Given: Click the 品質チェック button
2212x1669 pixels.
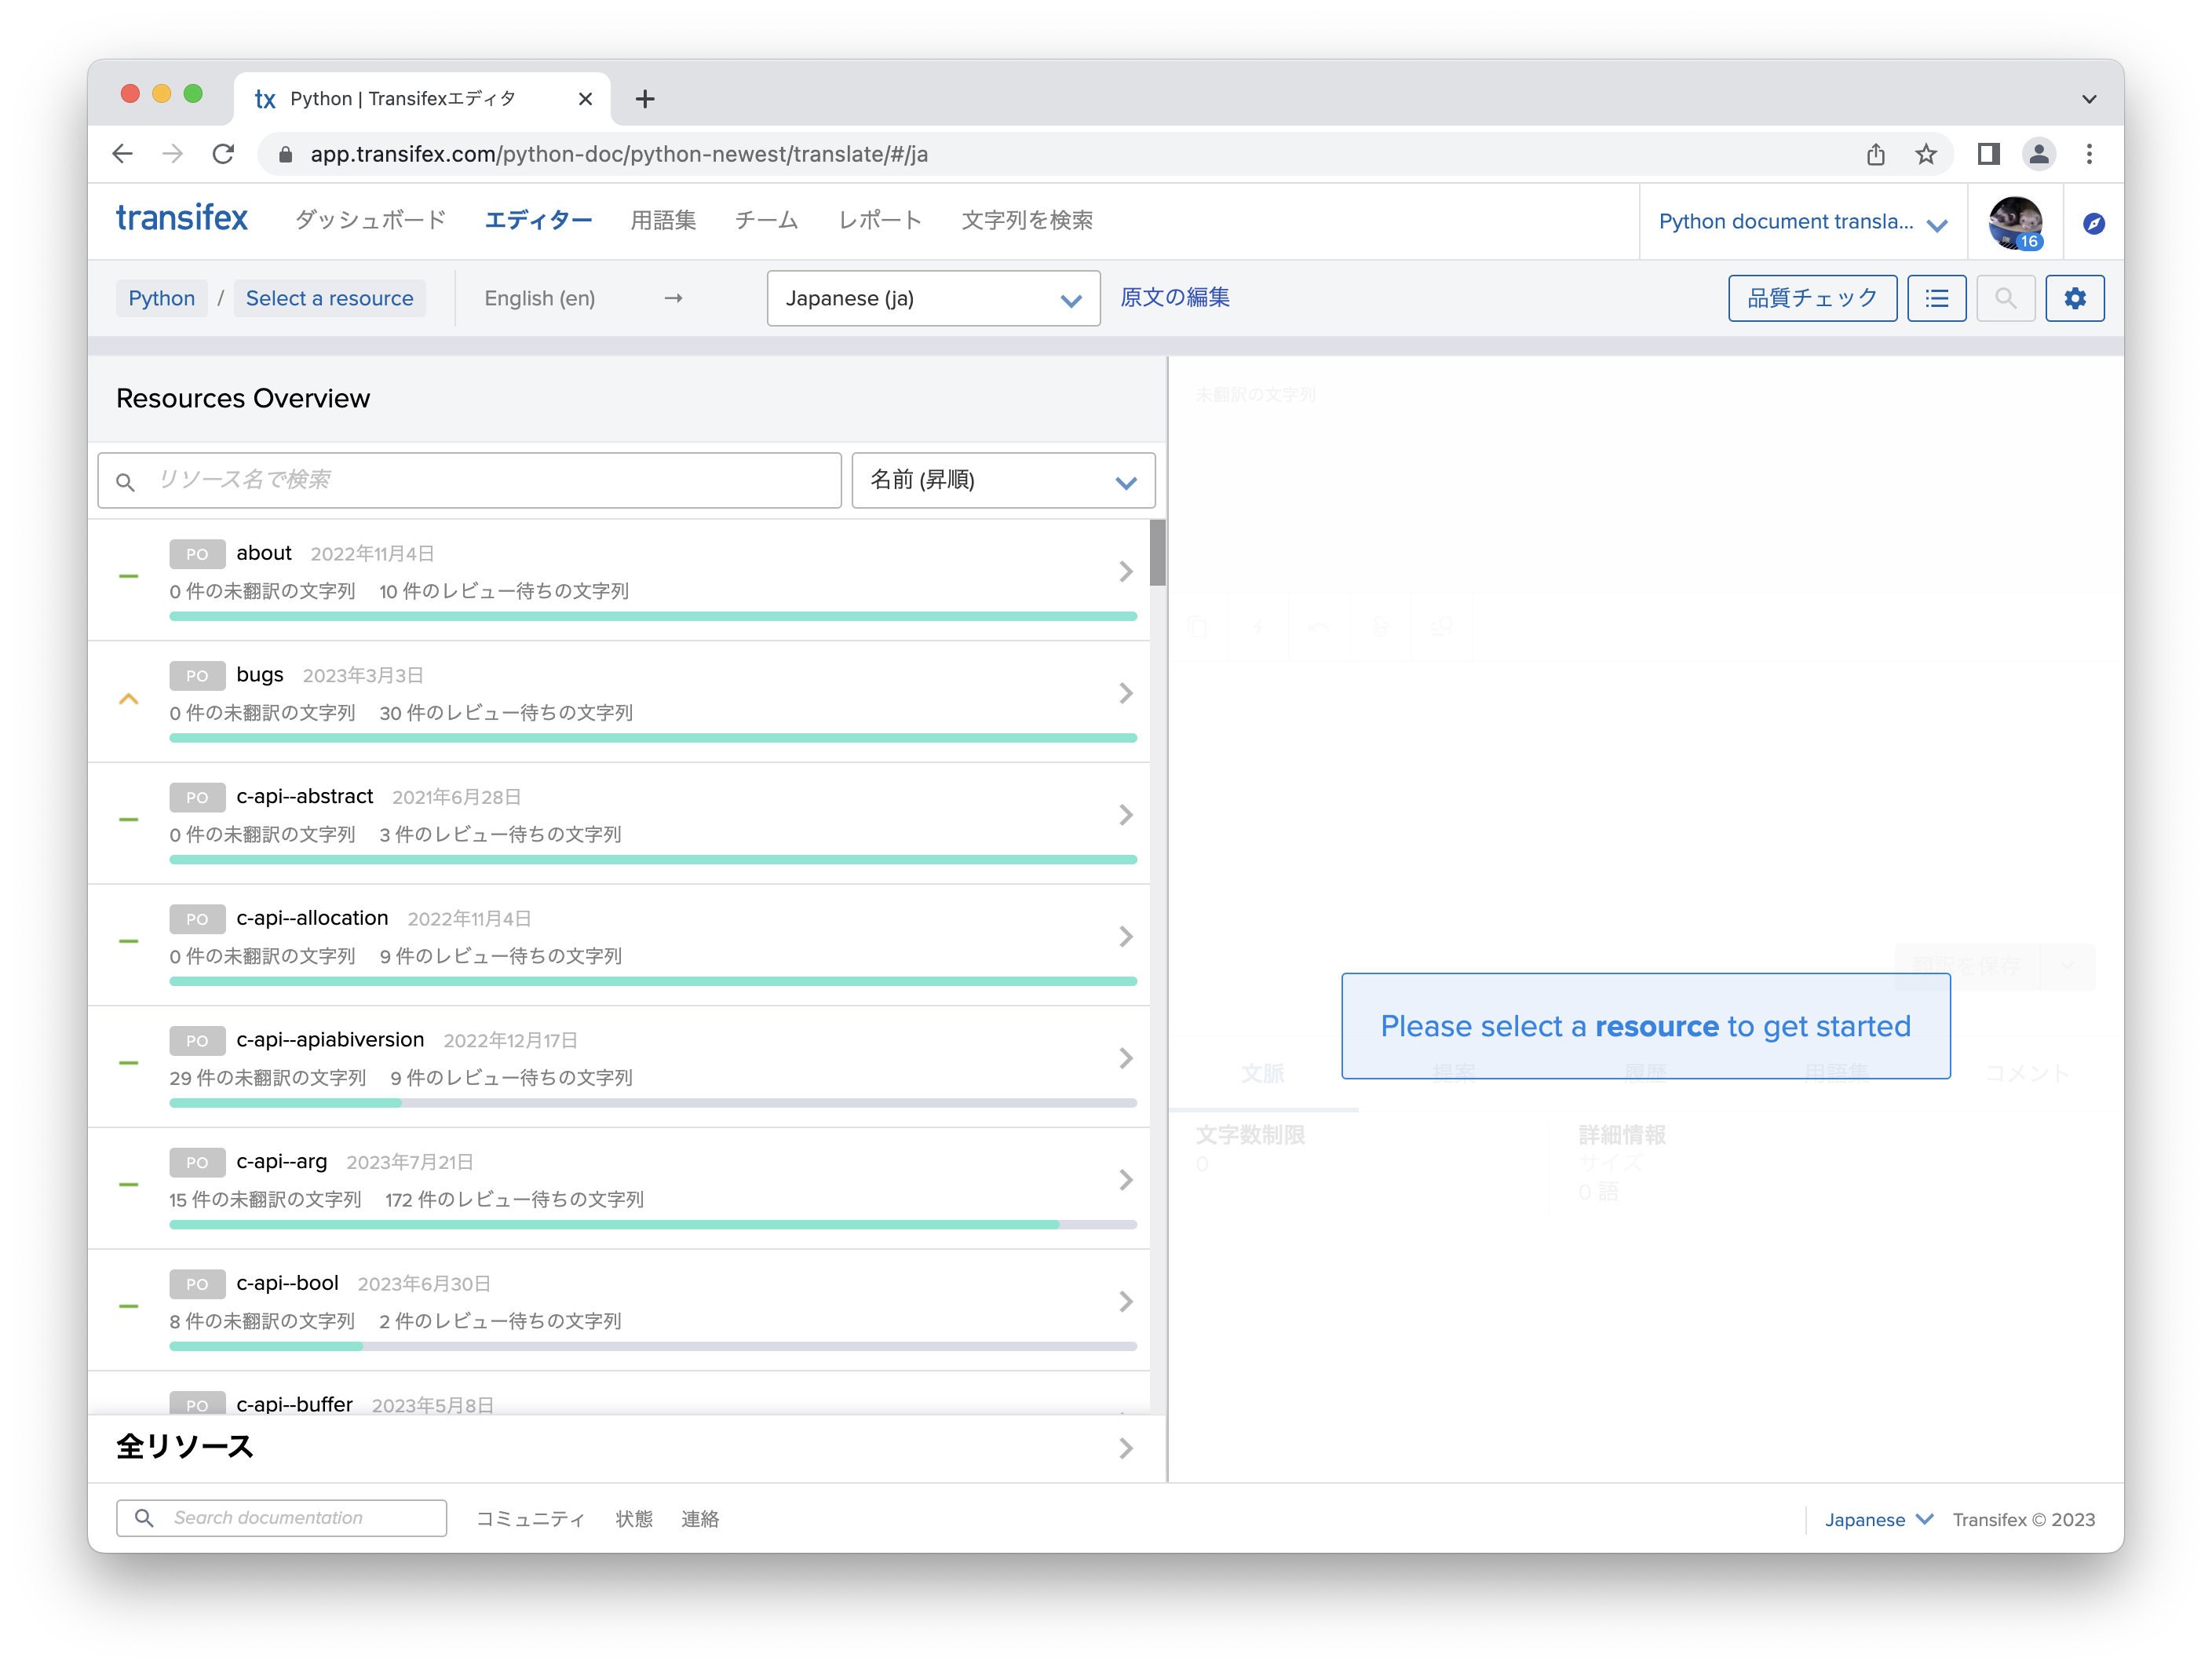Looking at the screenshot, I should (x=1811, y=298).
